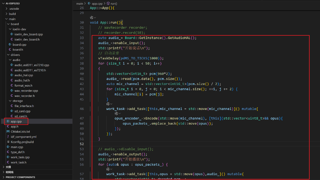This screenshot has width=320, height=180.
Task: Open sd_card.cpp file
Action: pos(22,111)
